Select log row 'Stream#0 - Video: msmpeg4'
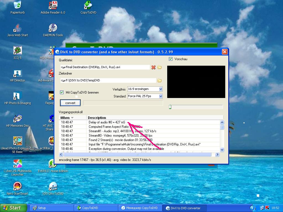This screenshot has width=283, height=212. coord(139,135)
